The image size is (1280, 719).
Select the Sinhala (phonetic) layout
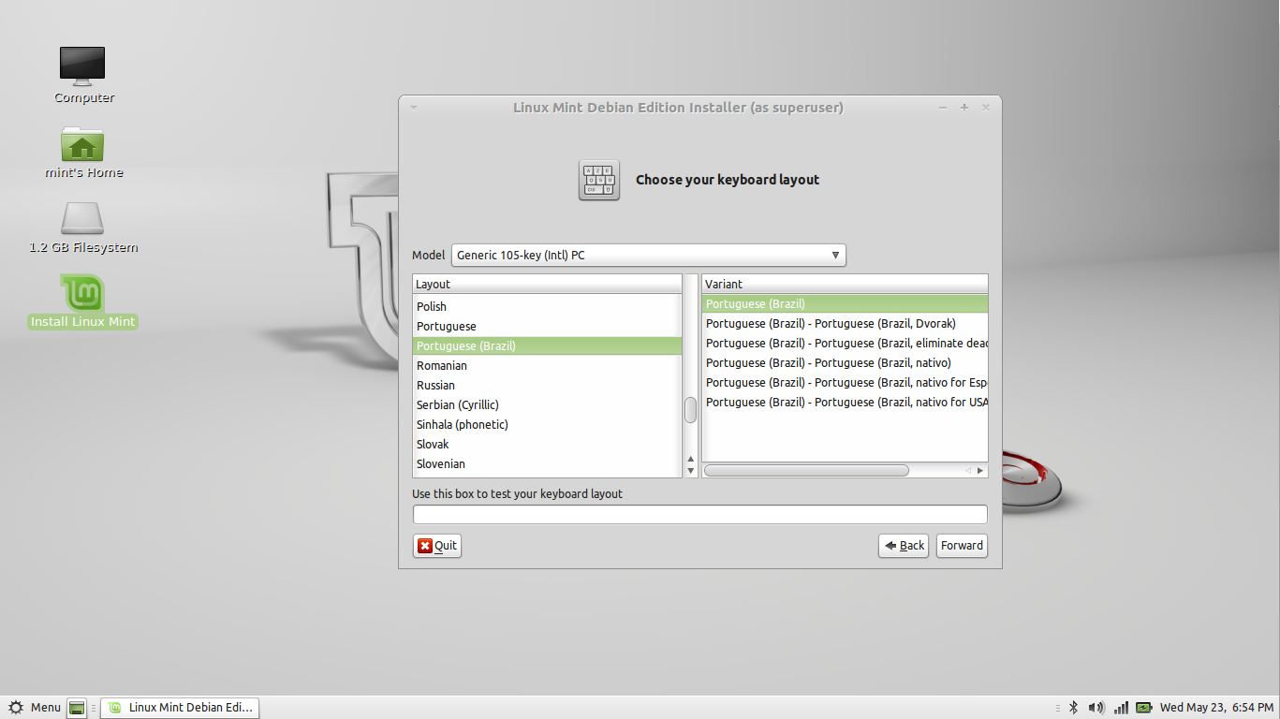[547, 425]
